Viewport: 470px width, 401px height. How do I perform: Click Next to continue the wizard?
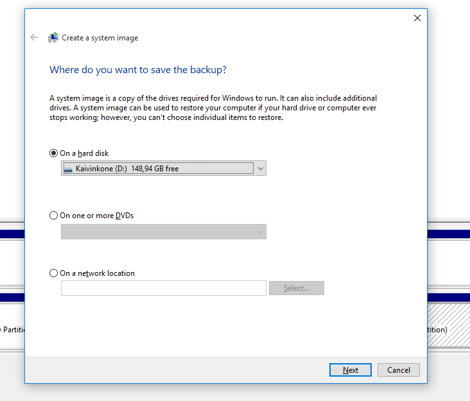click(x=350, y=370)
